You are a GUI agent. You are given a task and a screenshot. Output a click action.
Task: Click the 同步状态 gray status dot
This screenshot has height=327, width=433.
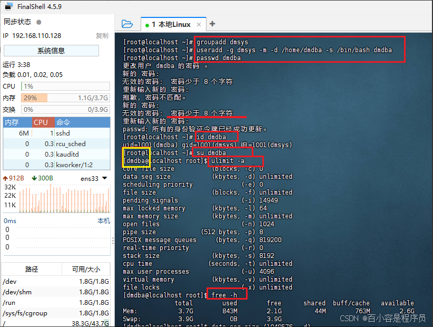pyautogui.click(x=39, y=22)
